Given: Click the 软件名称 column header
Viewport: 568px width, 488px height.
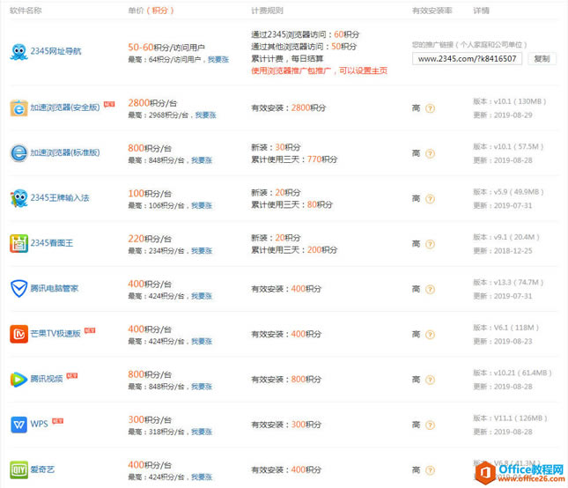Looking at the screenshot, I should 26,11.
